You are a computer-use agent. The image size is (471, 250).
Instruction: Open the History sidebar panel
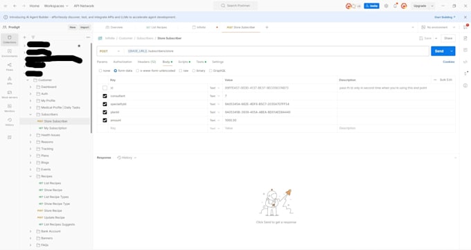(10, 122)
